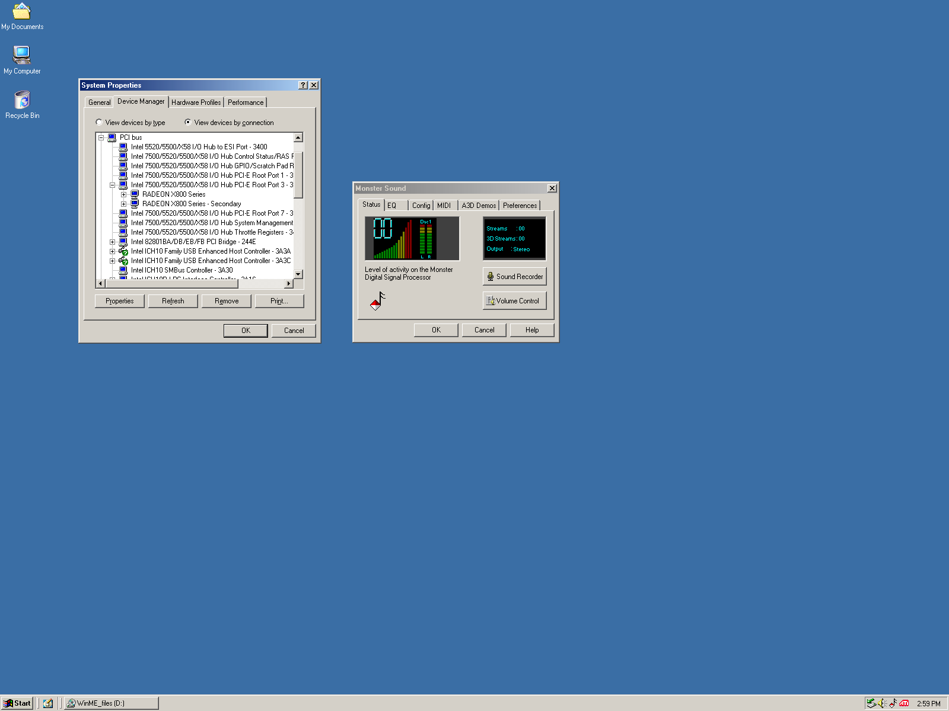This screenshot has height=711, width=949.
Task: Open the speaker volume tray icon
Action: tap(882, 703)
